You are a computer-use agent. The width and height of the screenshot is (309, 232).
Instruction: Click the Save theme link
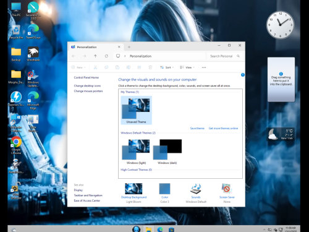(x=197, y=128)
